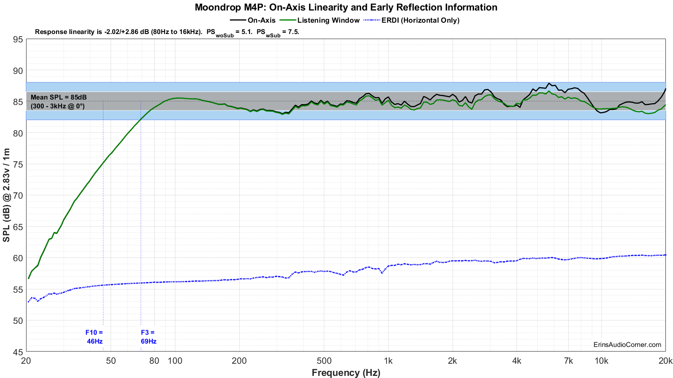This screenshot has height=378, width=673.
Task: Click the 50 tick on the frequency axis
Action: click(111, 361)
